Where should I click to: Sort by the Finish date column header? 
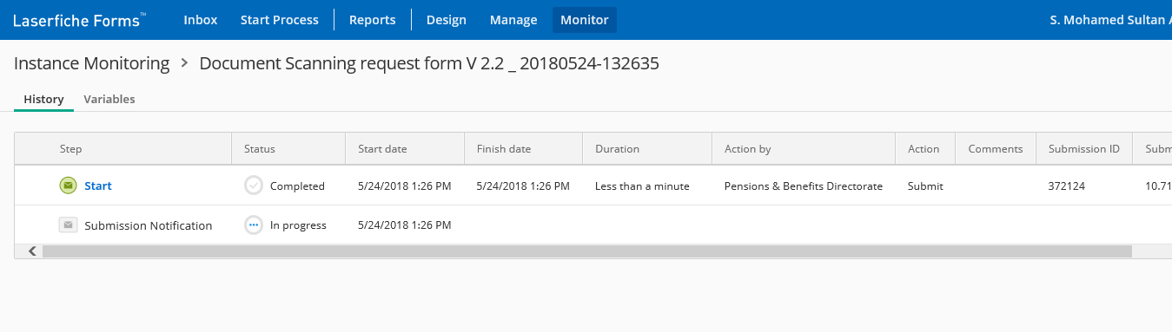click(x=524, y=149)
